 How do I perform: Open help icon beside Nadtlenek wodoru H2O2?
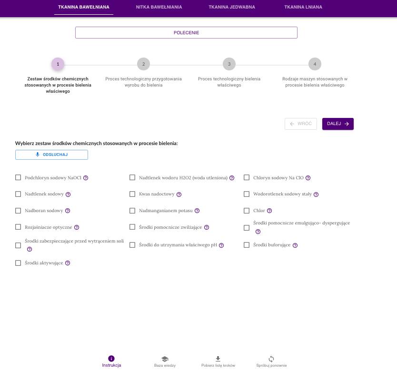tap(232, 178)
